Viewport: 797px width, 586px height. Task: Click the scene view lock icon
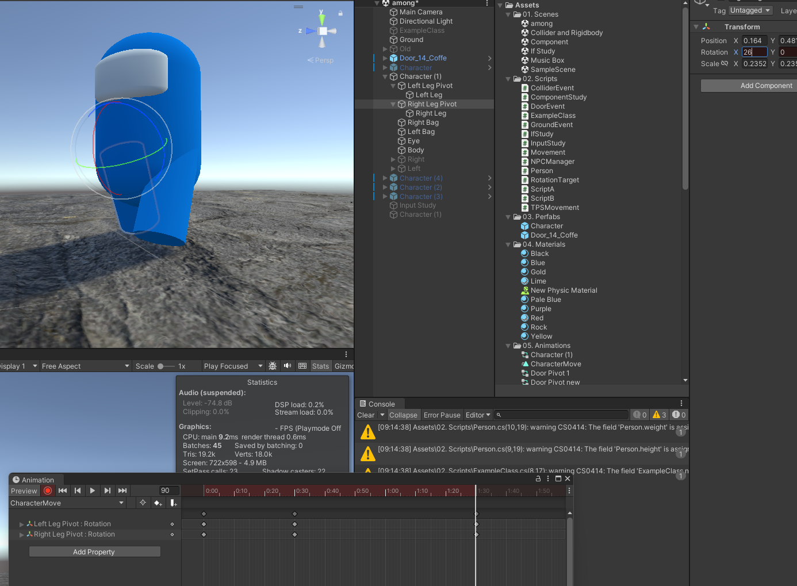(x=340, y=13)
